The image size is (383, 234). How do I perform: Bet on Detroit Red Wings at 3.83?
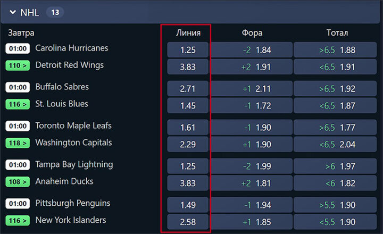click(x=188, y=66)
